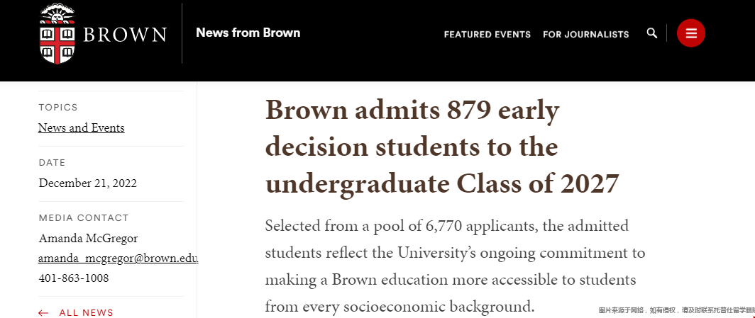Open the Featured Events menu item
Viewport: 755px width, 318px height.
coord(487,35)
